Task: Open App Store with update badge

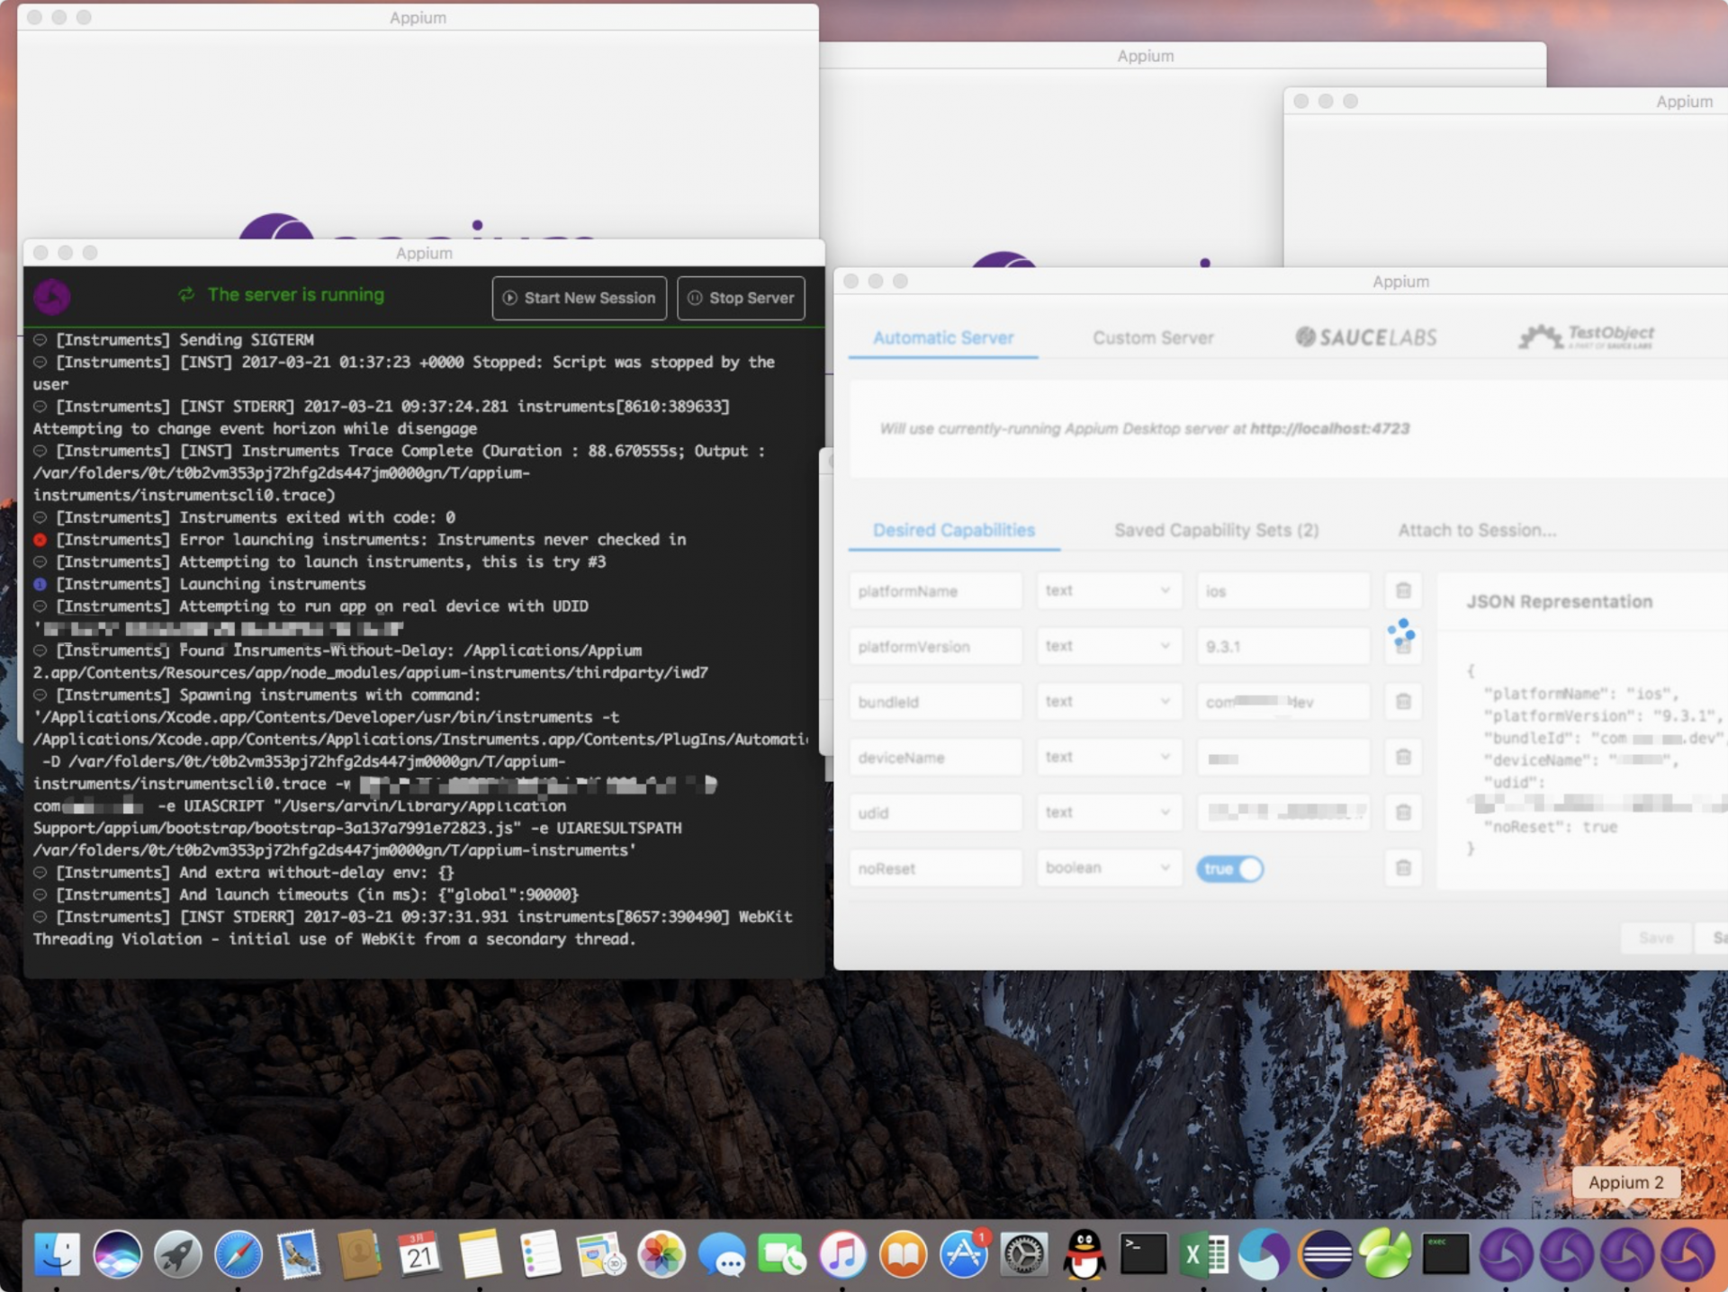Action: [x=964, y=1253]
